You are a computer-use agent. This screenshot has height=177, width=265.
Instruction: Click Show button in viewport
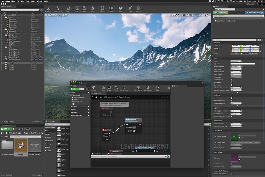[65, 15]
